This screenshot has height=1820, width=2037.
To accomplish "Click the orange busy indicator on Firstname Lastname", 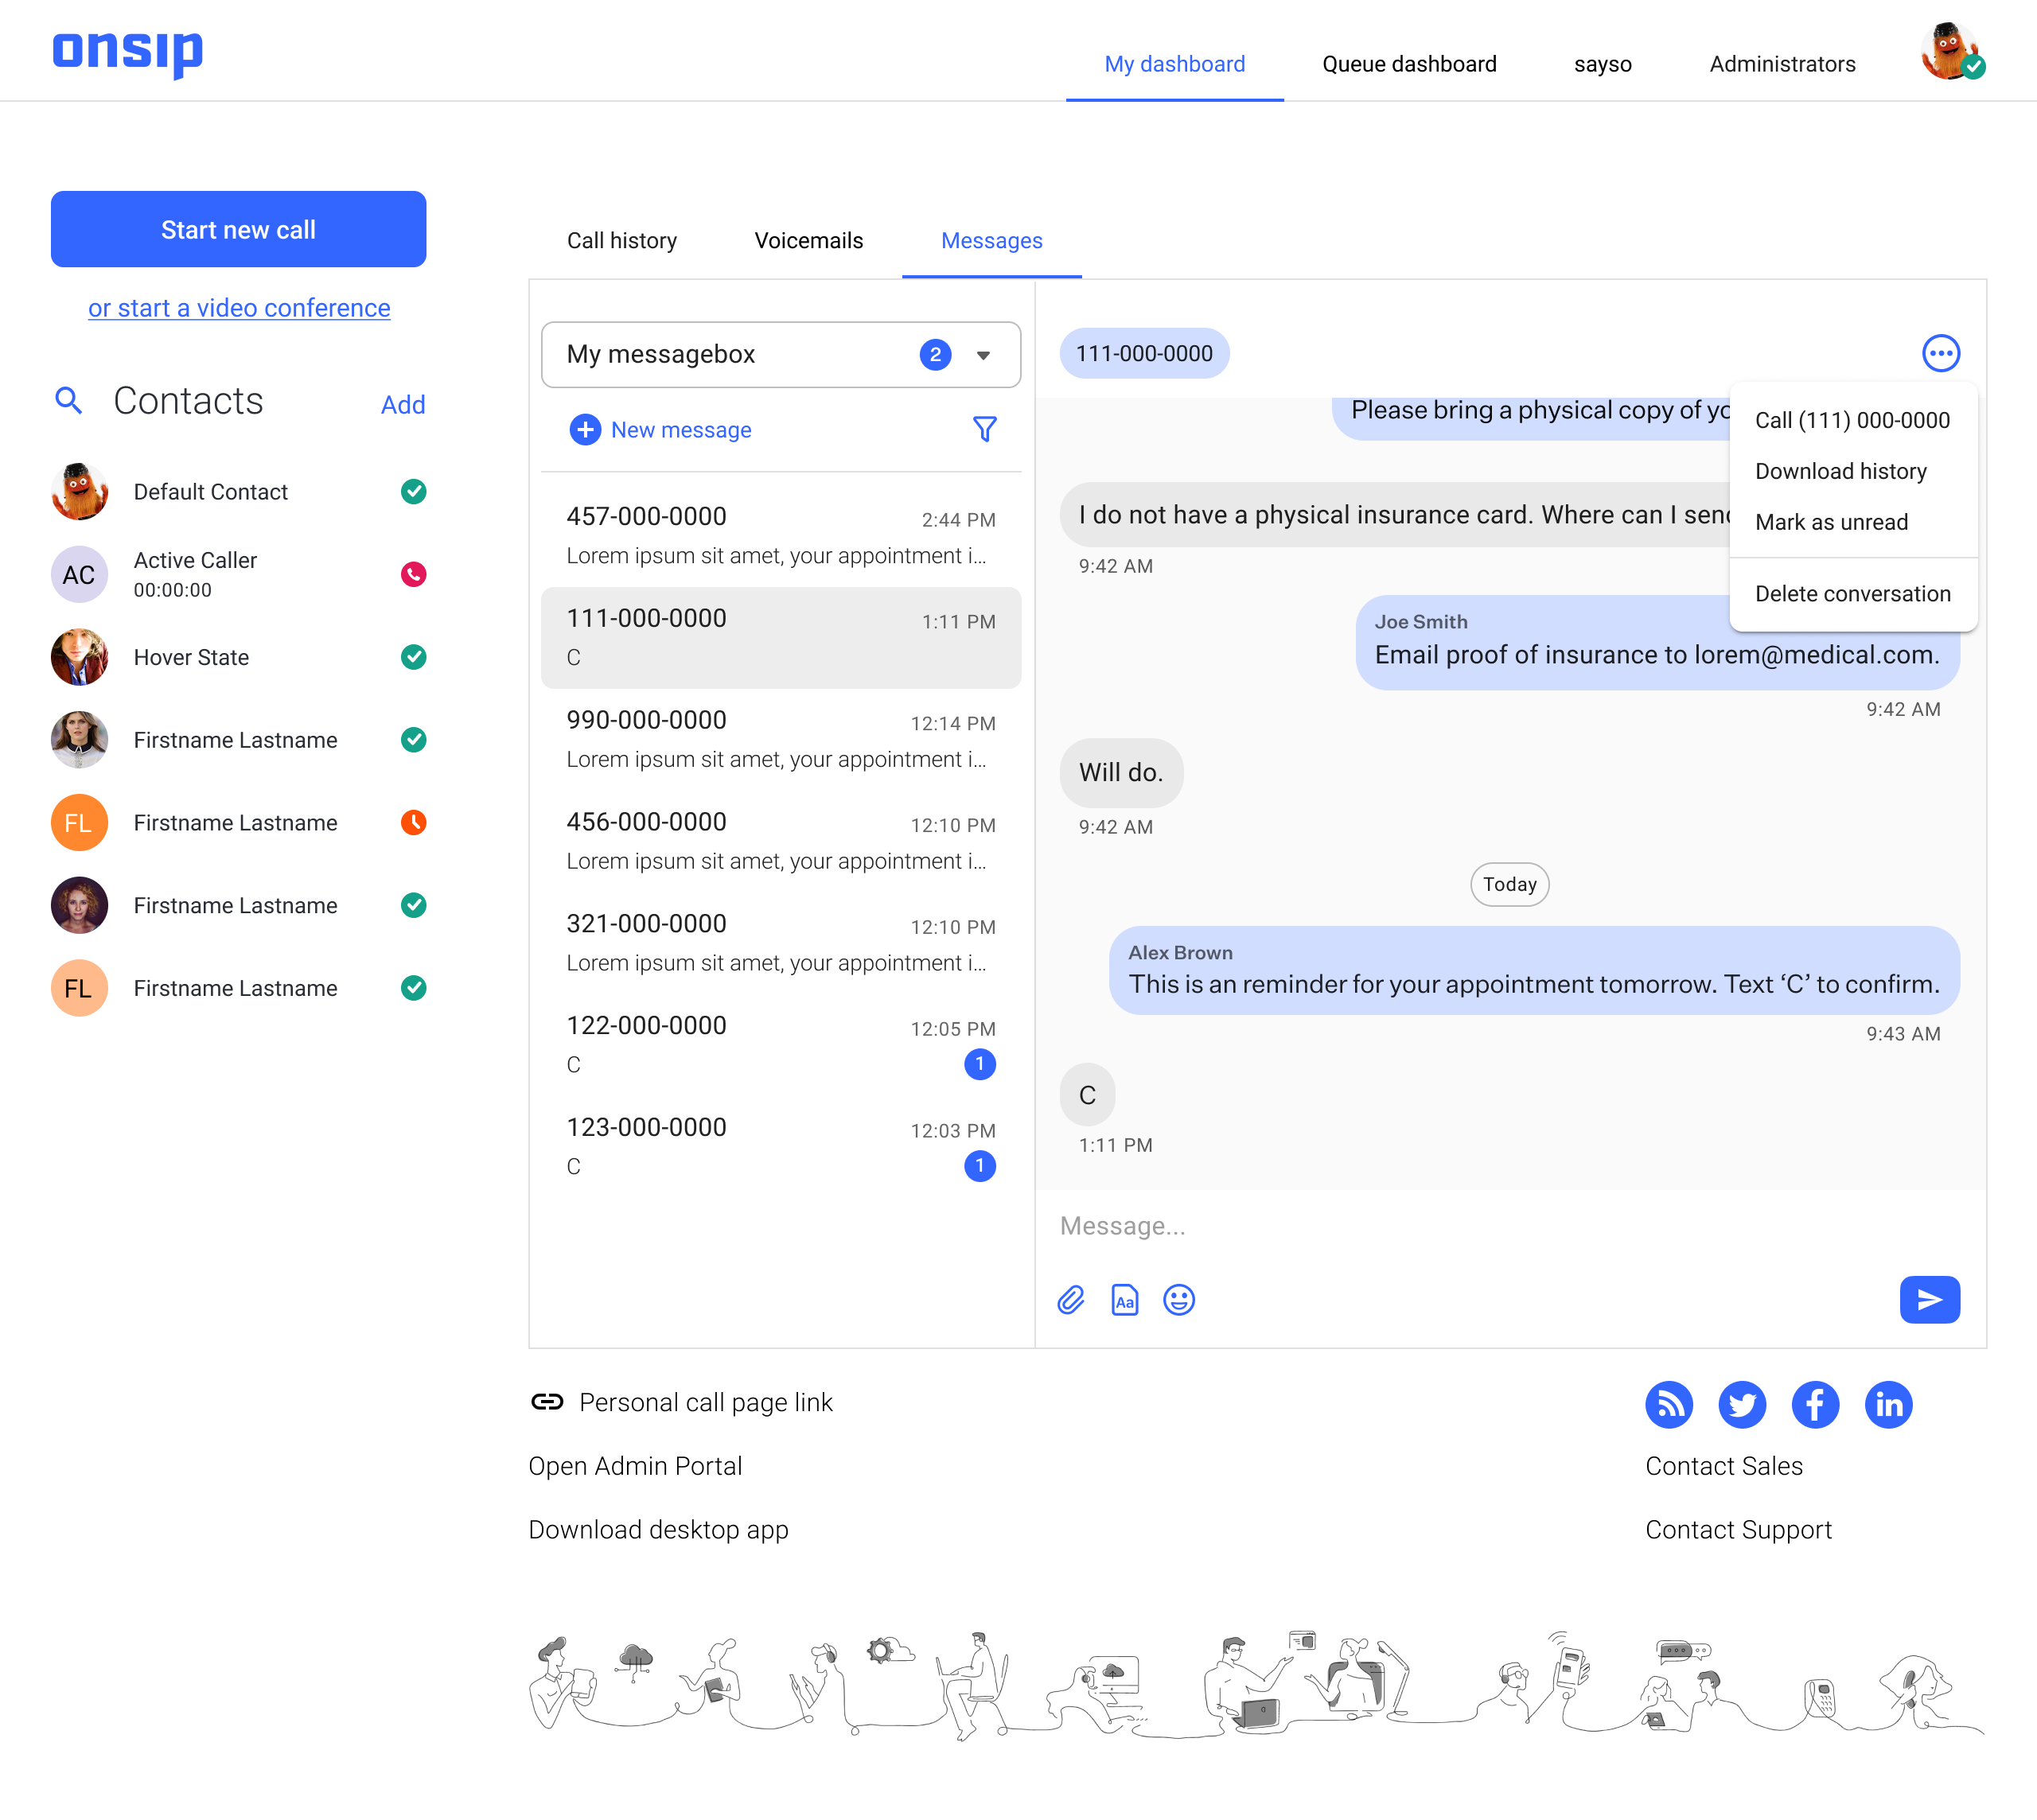I will (413, 822).
